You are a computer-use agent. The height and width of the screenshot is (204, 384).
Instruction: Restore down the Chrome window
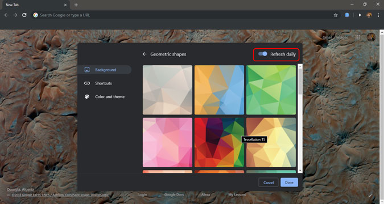point(365,5)
